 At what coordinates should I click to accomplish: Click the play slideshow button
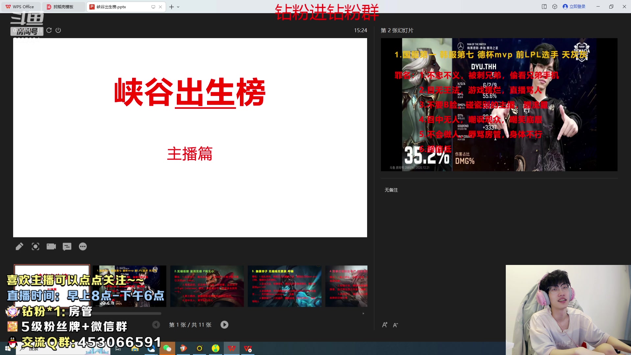(224, 325)
